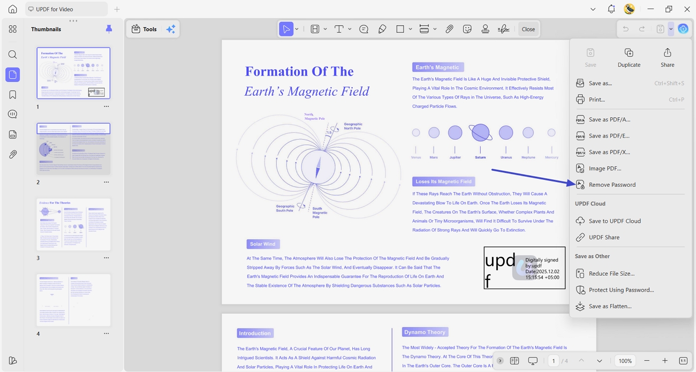The height and width of the screenshot is (372, 696).
Task: Click the attachment paperclip toolbar icon
Action: 449,29
